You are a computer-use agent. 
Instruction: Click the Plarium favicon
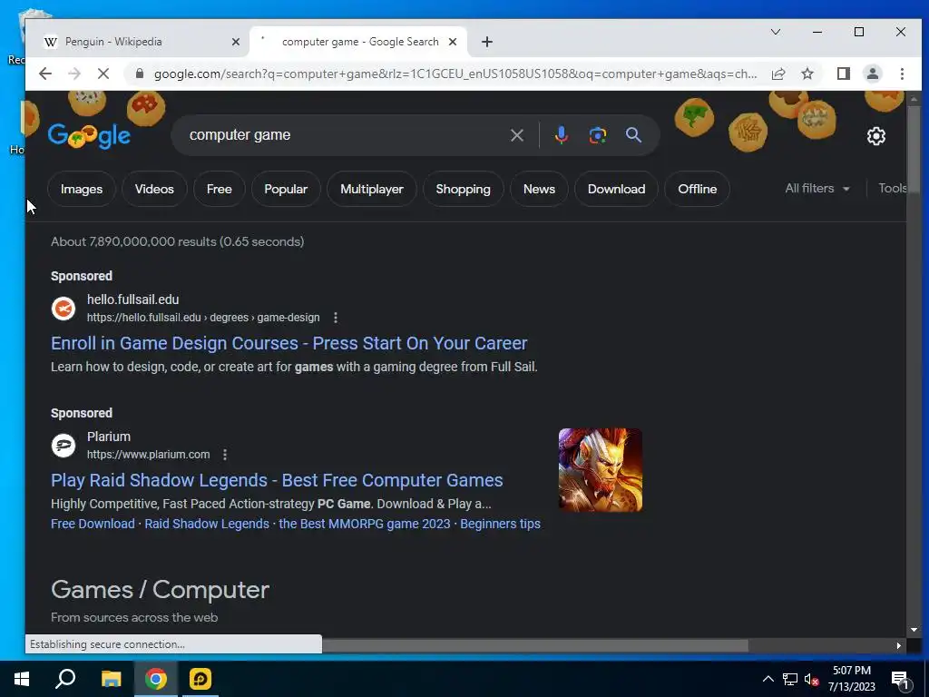click(64, 445)
